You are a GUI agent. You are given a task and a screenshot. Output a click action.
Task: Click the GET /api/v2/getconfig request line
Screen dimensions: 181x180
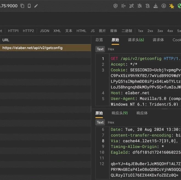(x=146, y=59)
